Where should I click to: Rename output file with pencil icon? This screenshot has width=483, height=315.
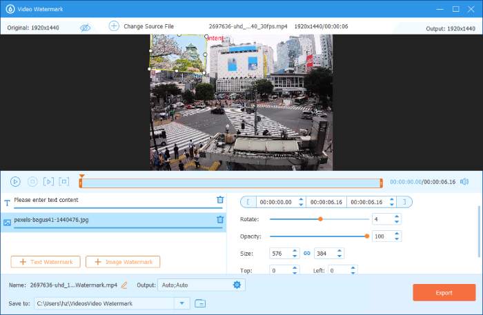pyautogui.click(x=124, y=285)
